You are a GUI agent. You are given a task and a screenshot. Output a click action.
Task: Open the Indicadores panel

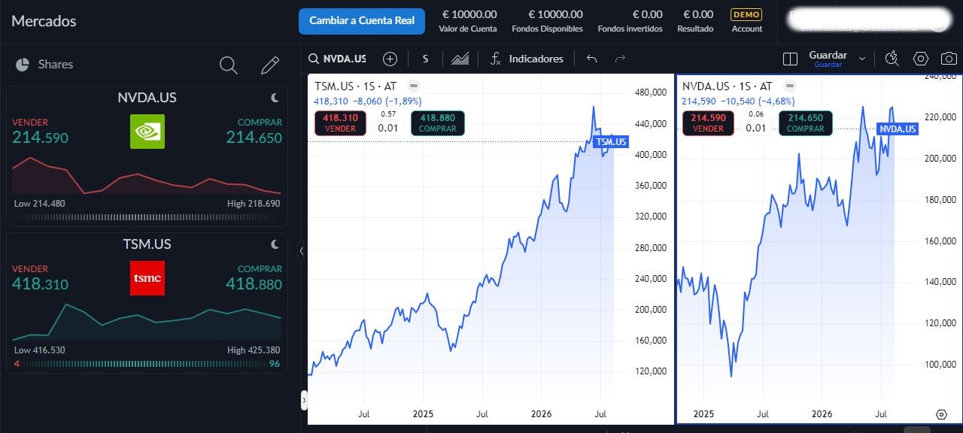coord(527,59)
